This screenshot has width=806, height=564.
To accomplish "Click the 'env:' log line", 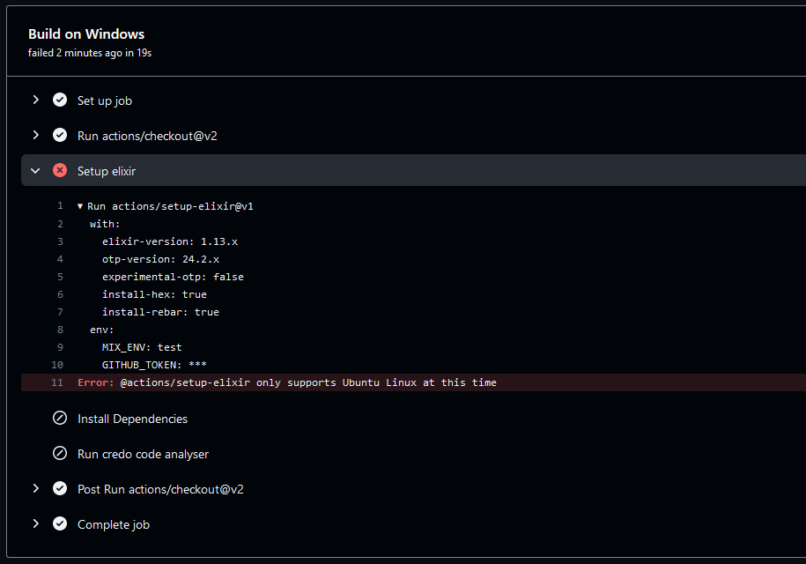I will 102,330.
